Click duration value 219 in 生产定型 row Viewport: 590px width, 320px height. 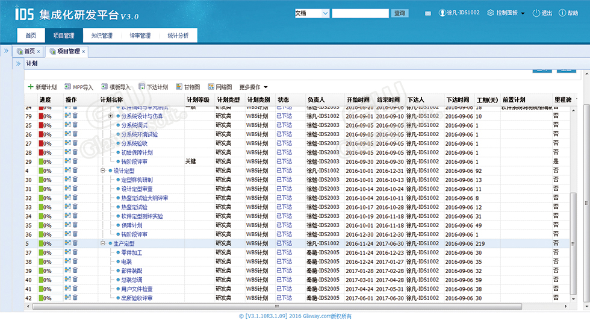pyautogui.click(x=480, y=243)
